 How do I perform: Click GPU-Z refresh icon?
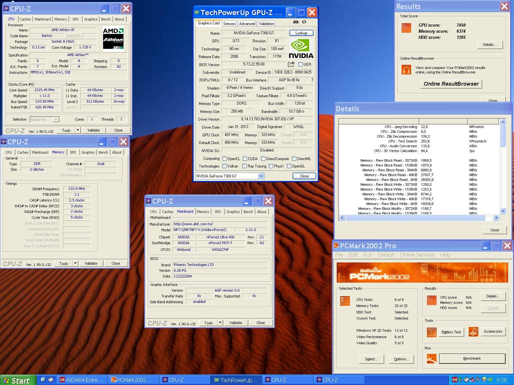tap(304, 22)
